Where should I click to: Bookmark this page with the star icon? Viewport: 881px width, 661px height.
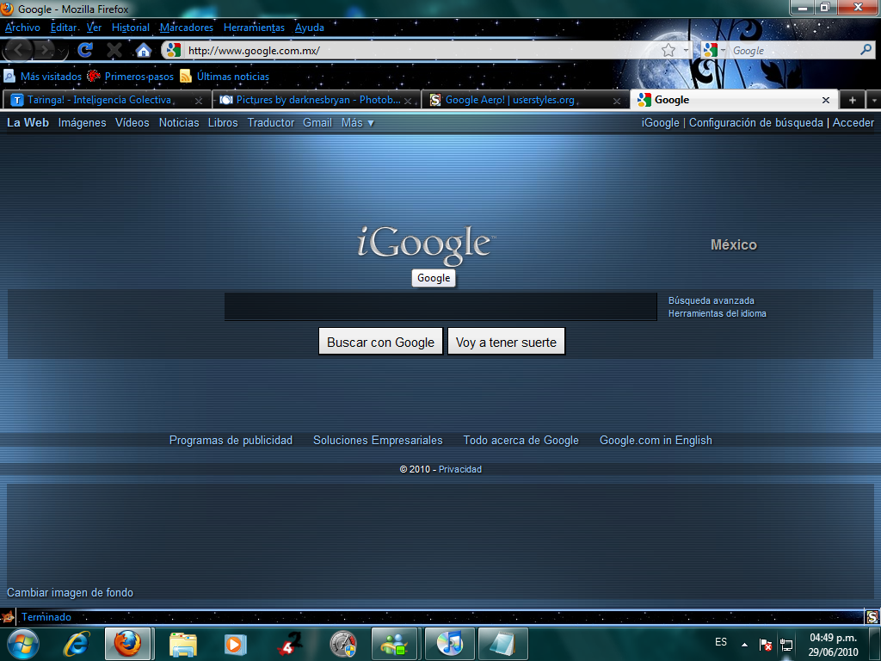668,51
